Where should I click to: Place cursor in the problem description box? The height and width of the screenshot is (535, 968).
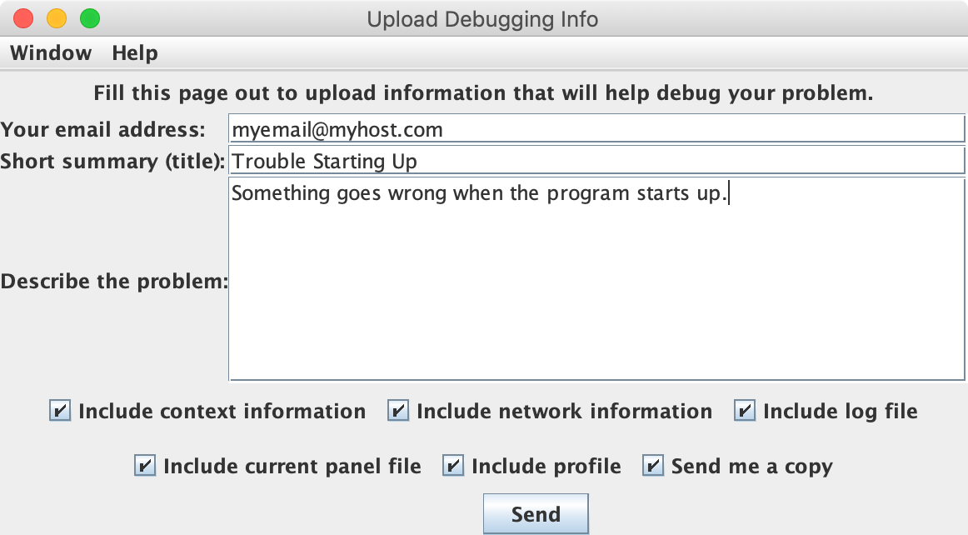(x=596, y=283)
